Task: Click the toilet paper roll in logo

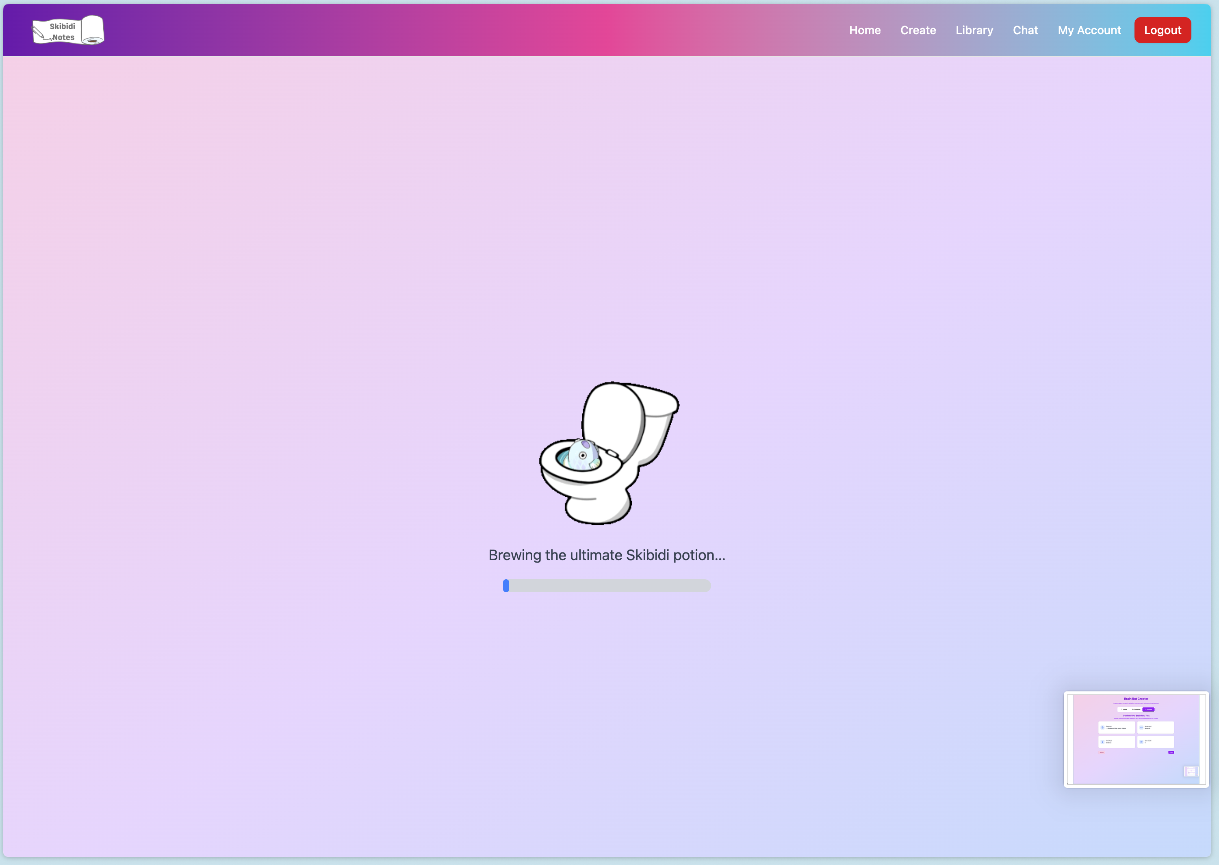Action: tap(93, 30)
